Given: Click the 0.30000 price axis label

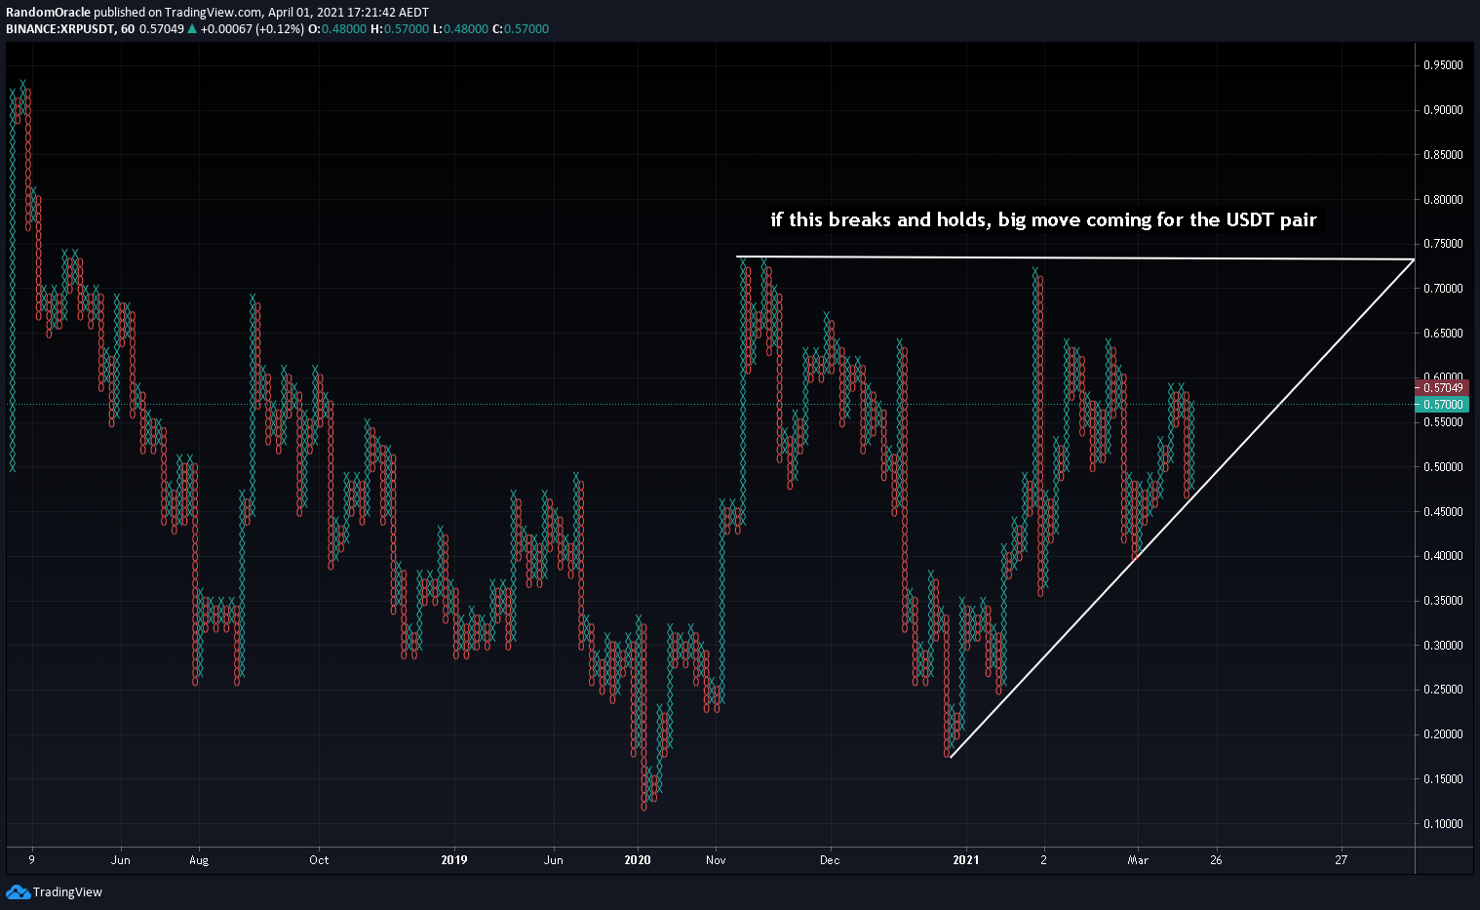Looking at the screenshot, I should [1442, 646].
